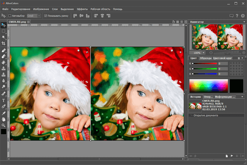This screenshot has height=165, width=247.
Task: Select the Hand tool
Action: (x=3, y=119)
